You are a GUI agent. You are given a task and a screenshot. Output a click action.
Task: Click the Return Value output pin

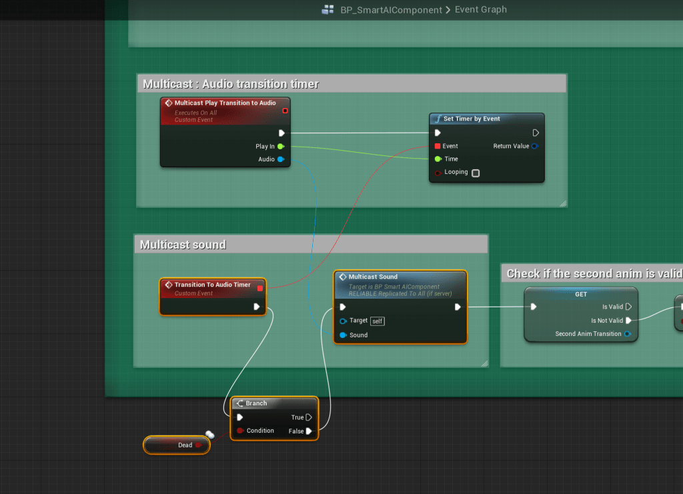pyautogui.click(x=534, y=146)
